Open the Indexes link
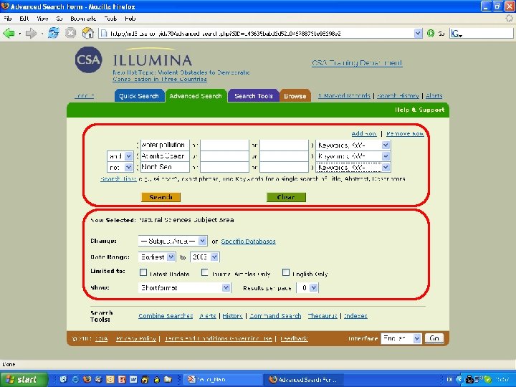The height and width of the screenshot is (387, 516). tap(355, 316)
